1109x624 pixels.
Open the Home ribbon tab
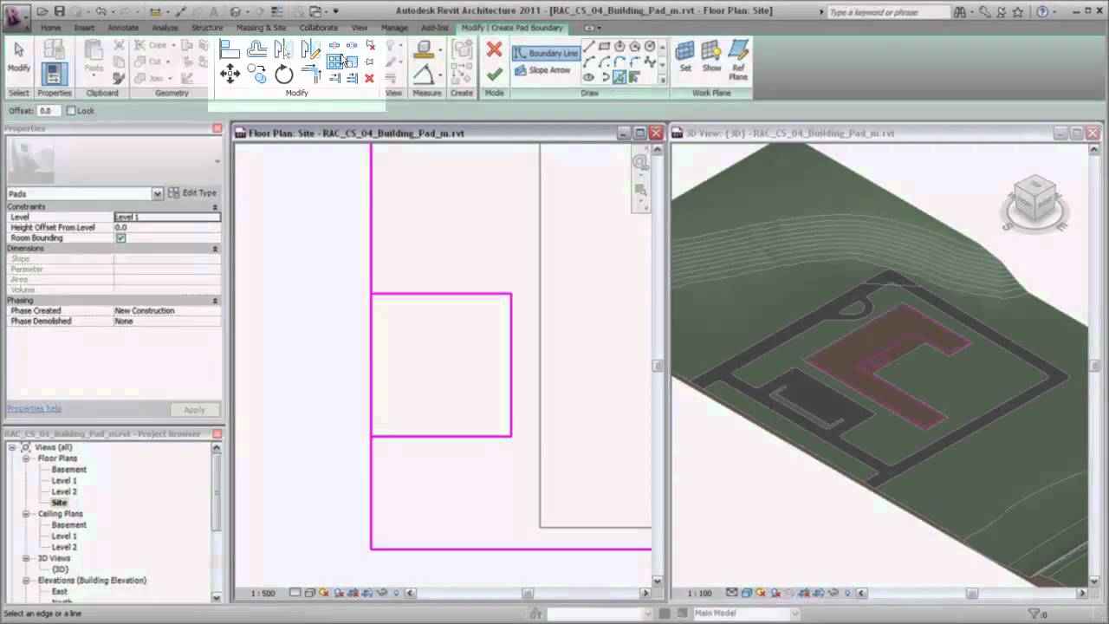(51, 28)
